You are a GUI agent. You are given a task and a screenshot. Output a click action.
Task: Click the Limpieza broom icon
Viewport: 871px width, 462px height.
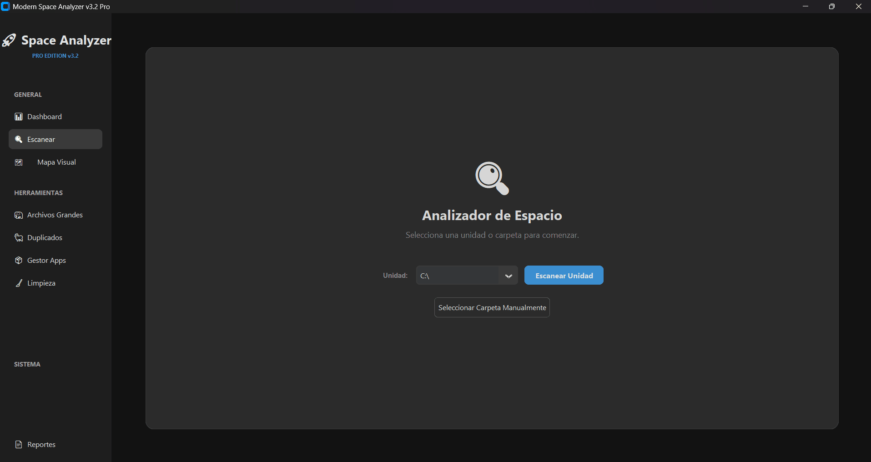(19, 283)
